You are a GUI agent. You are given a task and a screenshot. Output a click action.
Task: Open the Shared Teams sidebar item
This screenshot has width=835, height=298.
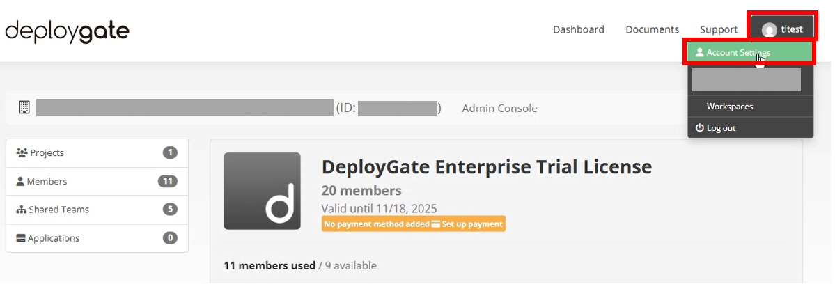[x=97, y=210]
